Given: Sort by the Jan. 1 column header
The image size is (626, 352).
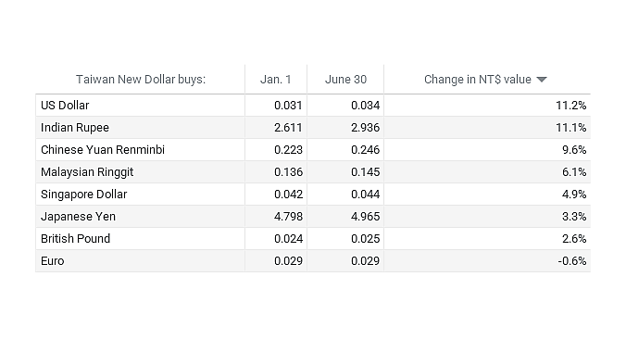Looking at the screenshot, I should 275,80.
